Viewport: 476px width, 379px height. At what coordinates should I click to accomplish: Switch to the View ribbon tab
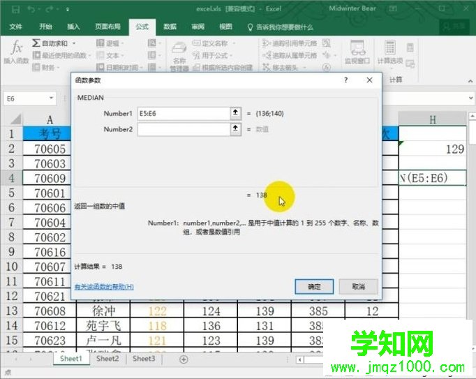[x=225, y=27]
